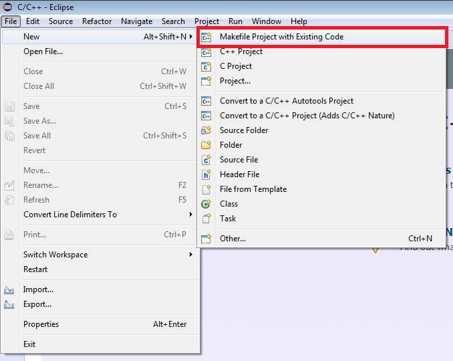The image size is (453, 361).
Task: Click the Source Folder icon
Action: pyautogui.click(x=206, y=130)
